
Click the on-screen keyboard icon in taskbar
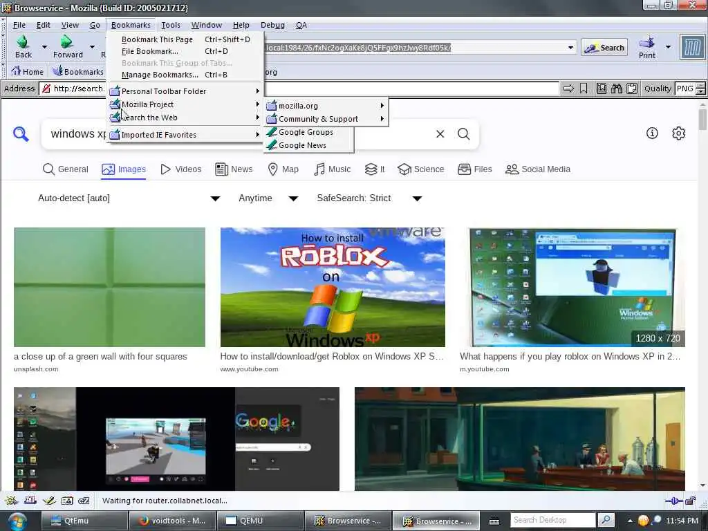tap(494, 521)
